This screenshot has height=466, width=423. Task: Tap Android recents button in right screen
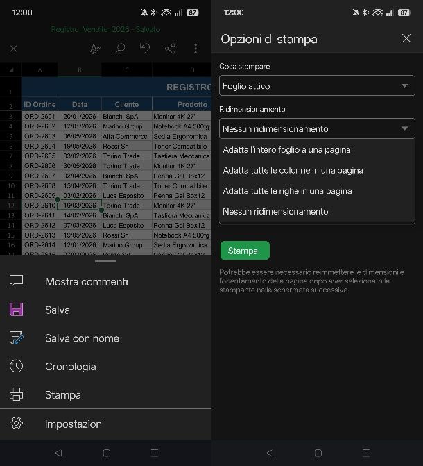pyautogui.click(x=366, y=453)
